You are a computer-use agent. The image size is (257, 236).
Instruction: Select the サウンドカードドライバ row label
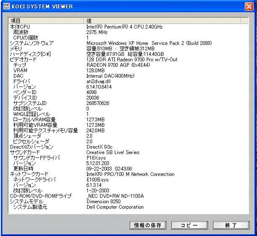(37, 158)
